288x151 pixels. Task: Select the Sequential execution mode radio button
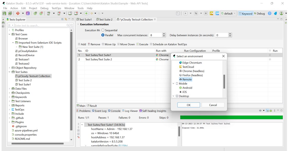pos(103,30)
